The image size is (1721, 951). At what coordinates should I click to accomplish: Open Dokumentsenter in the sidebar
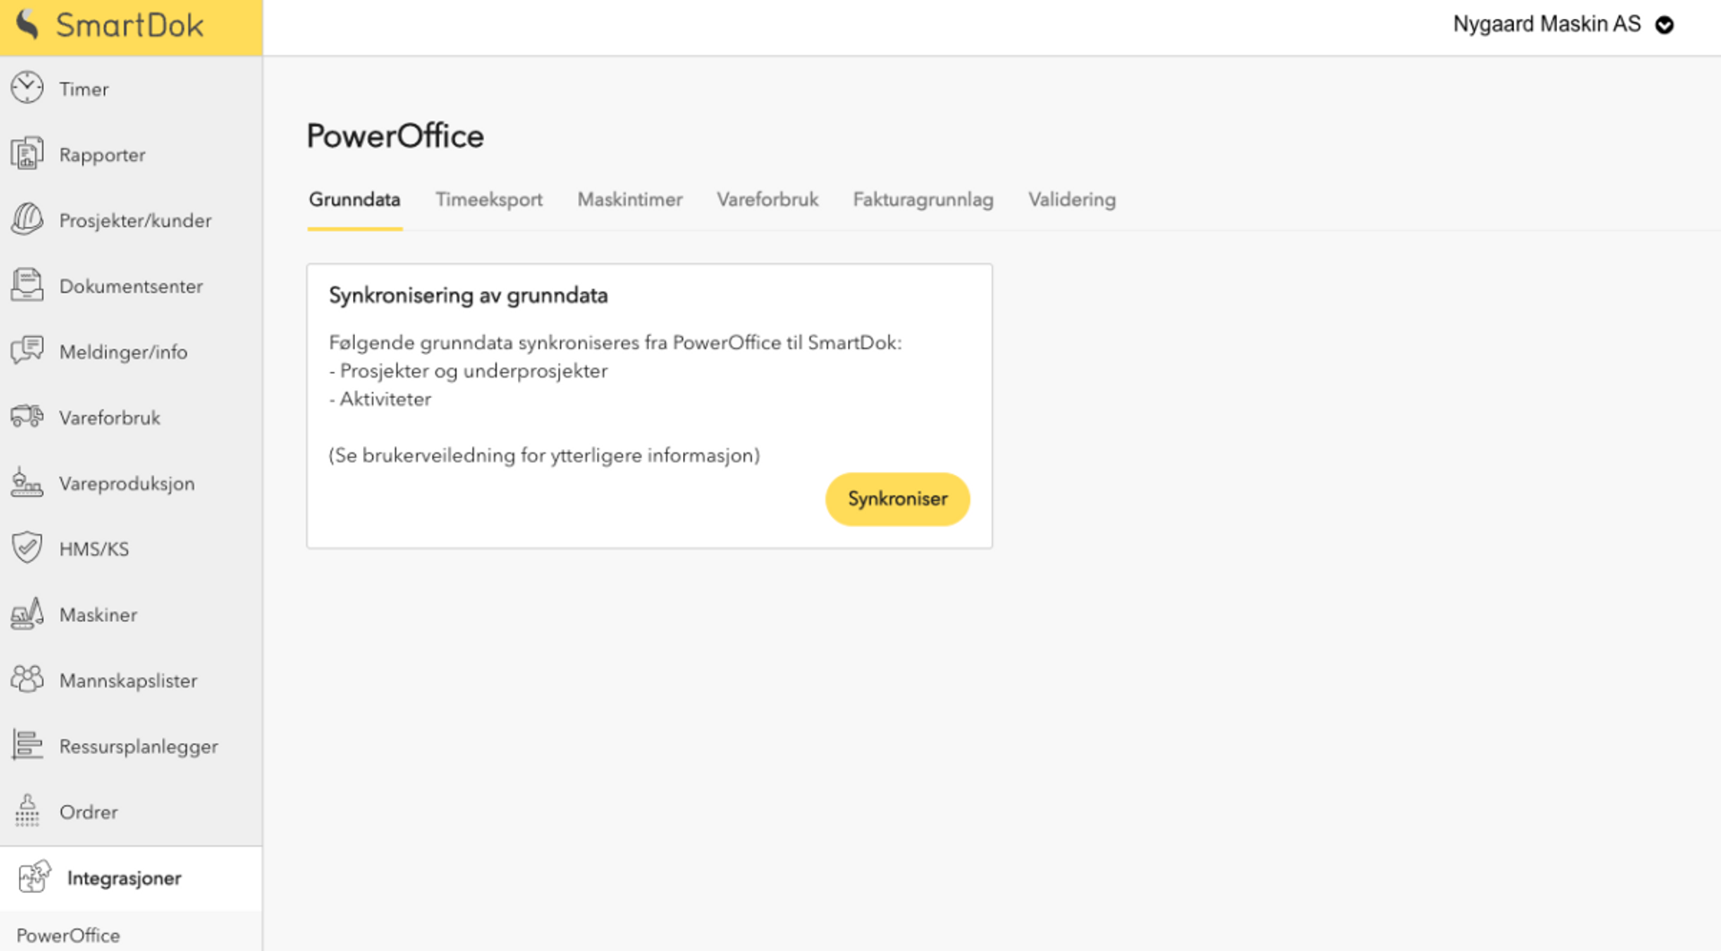point(131,286)
